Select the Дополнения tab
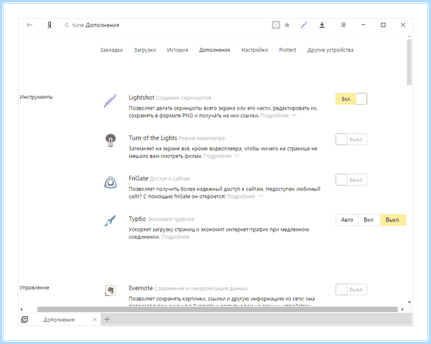 click(x=214, y=50)
